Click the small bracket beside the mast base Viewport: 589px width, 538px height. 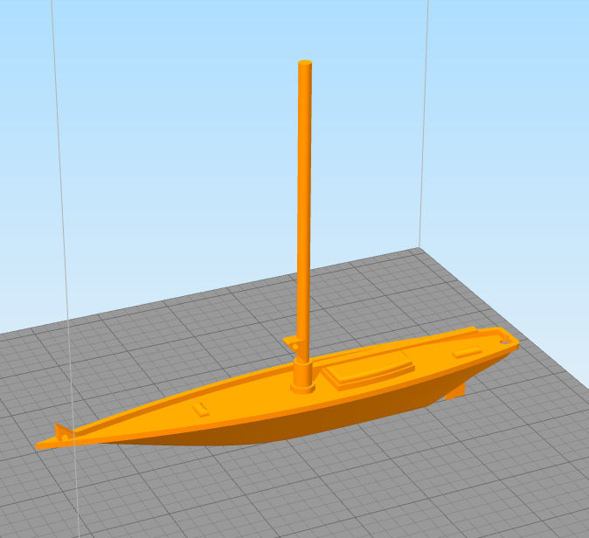coord(292,345)
